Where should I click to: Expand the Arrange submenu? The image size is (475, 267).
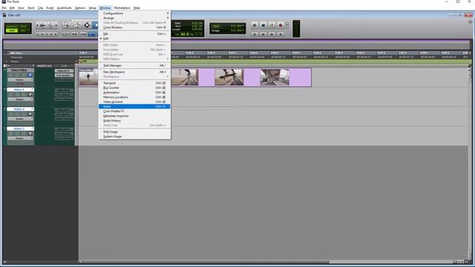[x=134, y=18]
